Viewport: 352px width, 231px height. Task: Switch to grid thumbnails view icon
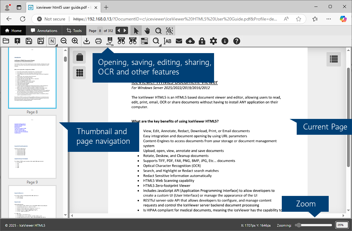(80, 73)
